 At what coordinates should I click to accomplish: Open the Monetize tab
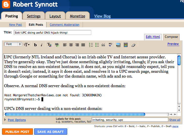(78, 16)
